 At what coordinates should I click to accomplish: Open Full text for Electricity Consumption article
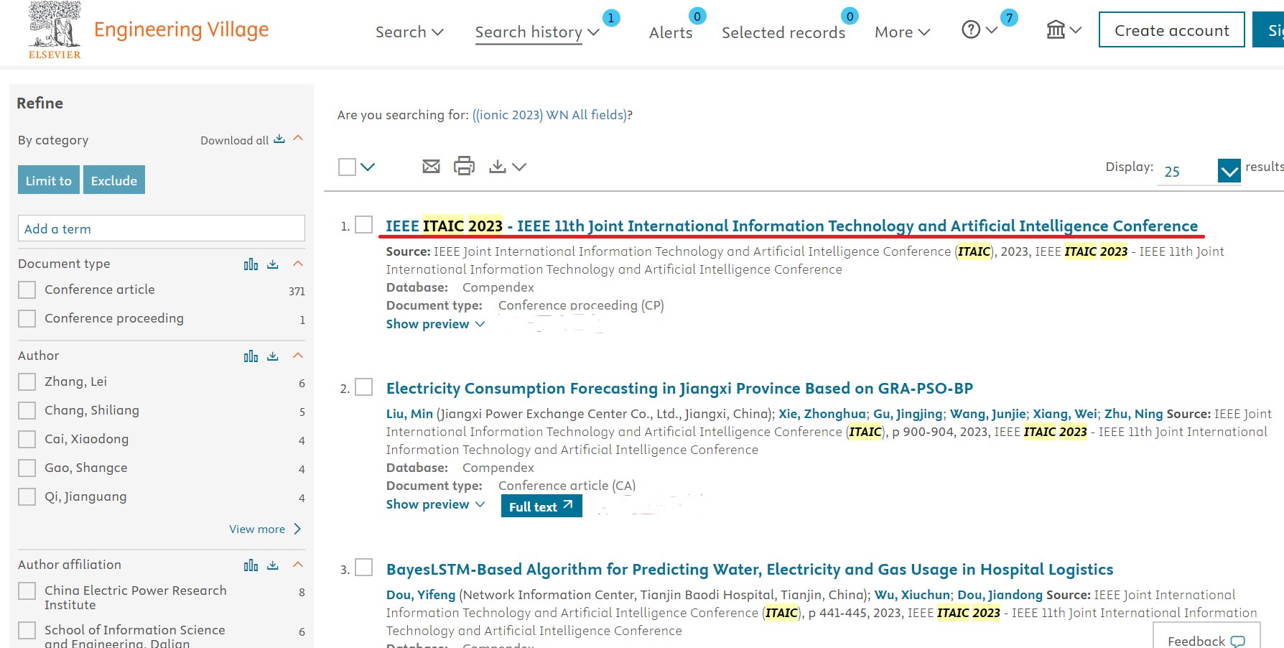pos(541,506)
